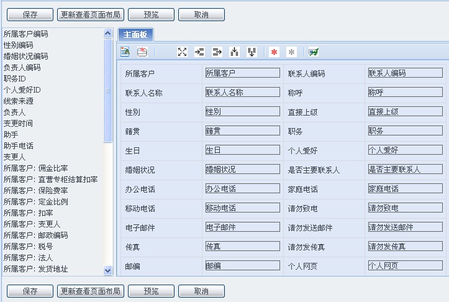Screen dimensions: 449x302
Task: Click the down-arrow between bars toolbar icon
Action: tap(252, 52)
